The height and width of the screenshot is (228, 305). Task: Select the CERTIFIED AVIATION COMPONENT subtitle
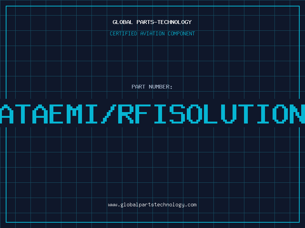(x=152, y=33)
